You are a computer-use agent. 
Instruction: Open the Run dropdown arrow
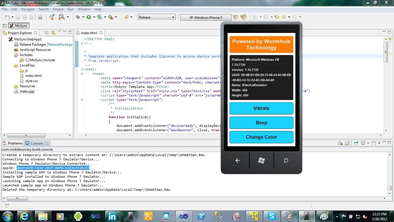point(94,17)
